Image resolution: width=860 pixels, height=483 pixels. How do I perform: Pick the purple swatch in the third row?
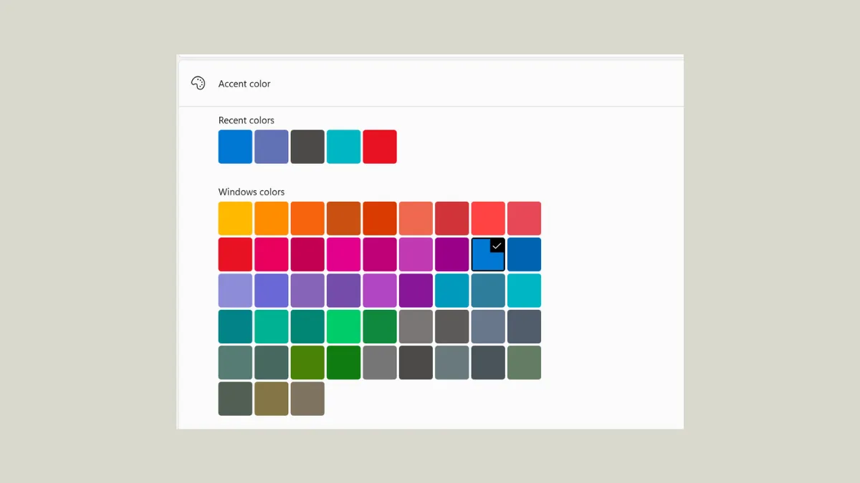point(416,290)
